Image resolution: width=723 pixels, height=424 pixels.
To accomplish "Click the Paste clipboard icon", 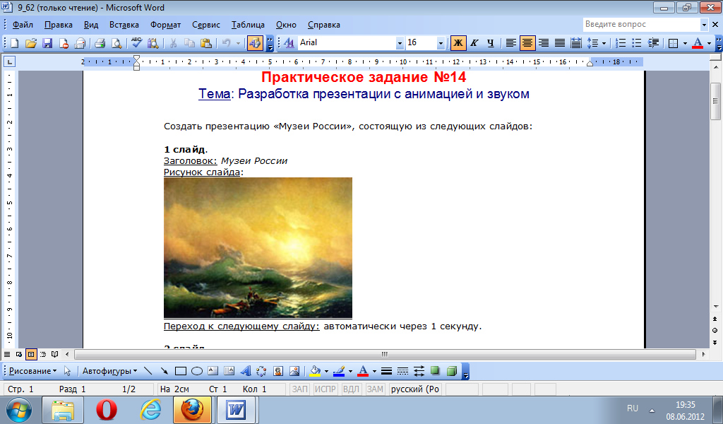I will tap(206, 43).
